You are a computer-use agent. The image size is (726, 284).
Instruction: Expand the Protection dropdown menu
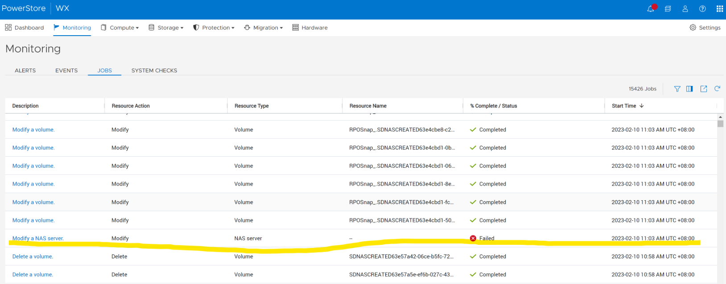pyautogui.click(x=214, y=28)
